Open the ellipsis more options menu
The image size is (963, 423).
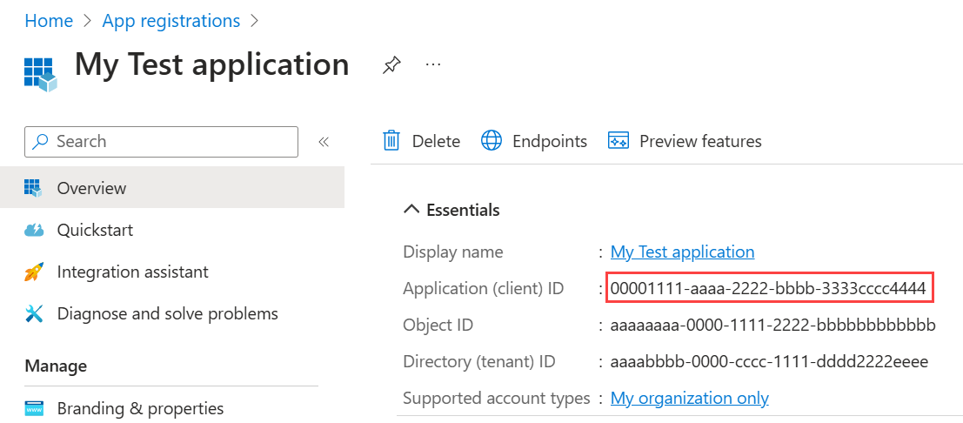point(433,64)
